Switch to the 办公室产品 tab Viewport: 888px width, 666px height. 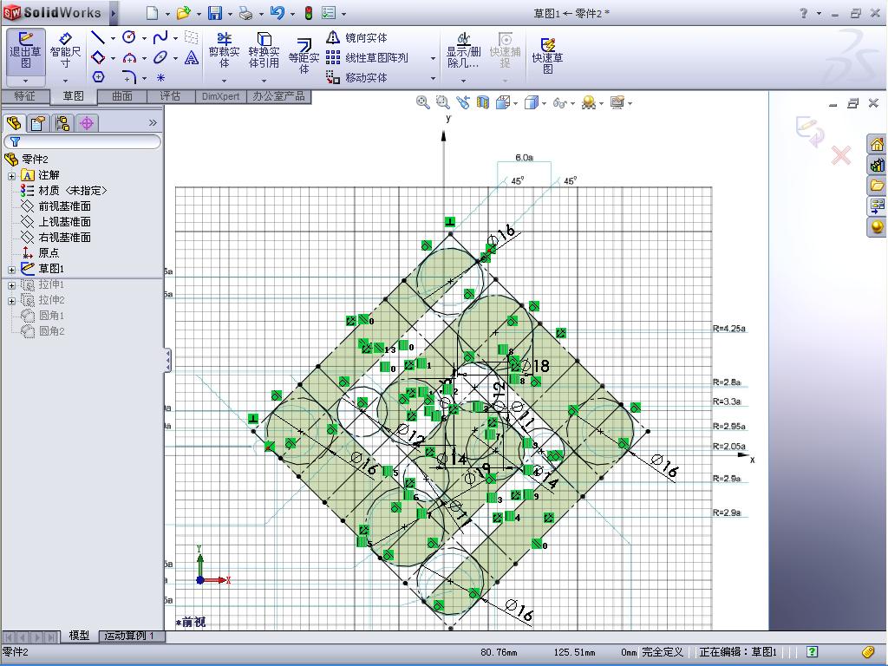pyautogui.click(x=278, y=96)
